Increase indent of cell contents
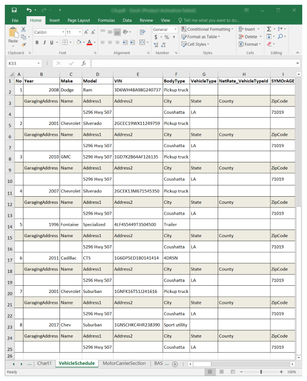The height and width of the screenshot is (381, 307). 132,42
